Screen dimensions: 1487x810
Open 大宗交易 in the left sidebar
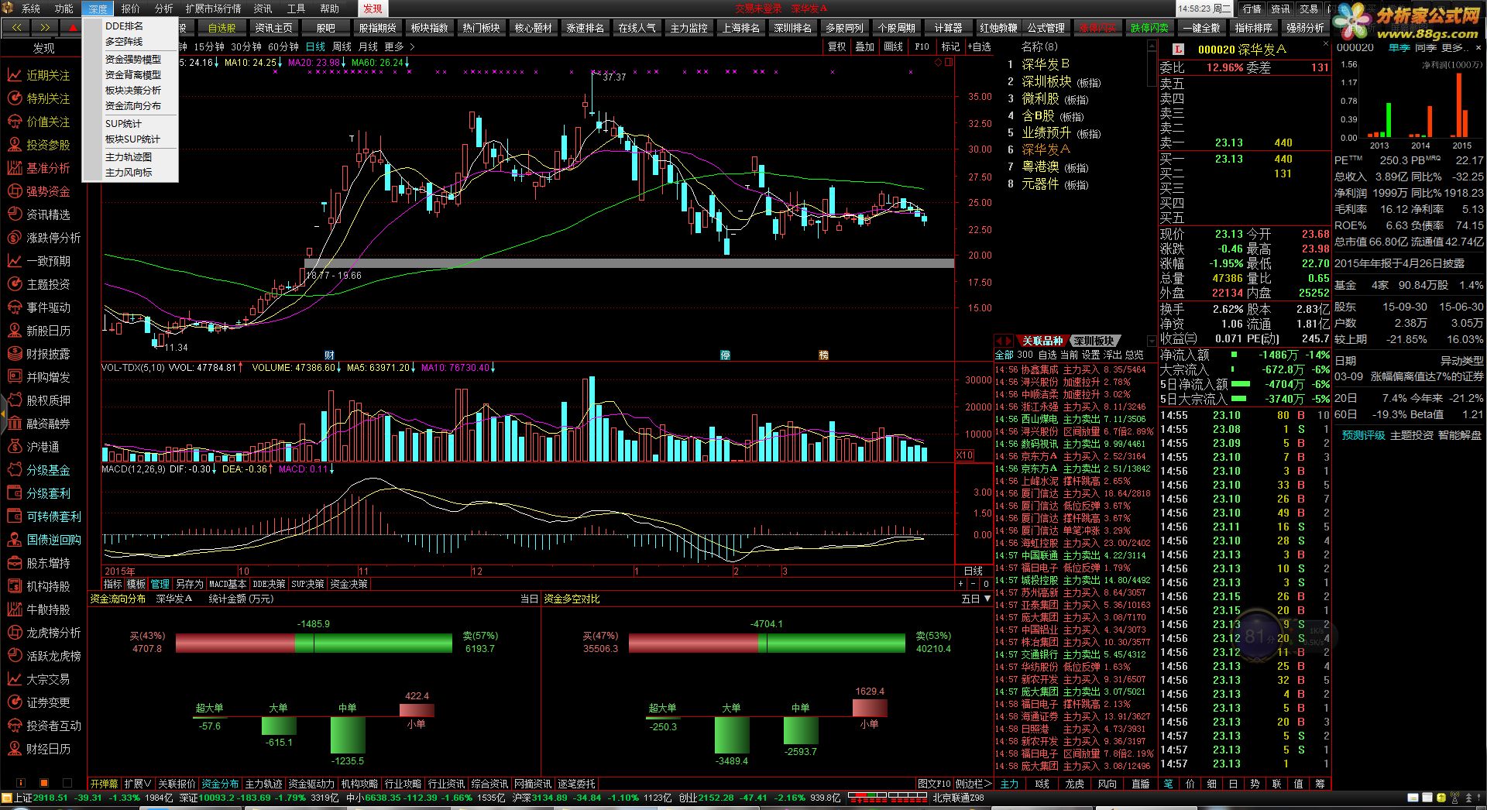(x=48, y=679)
